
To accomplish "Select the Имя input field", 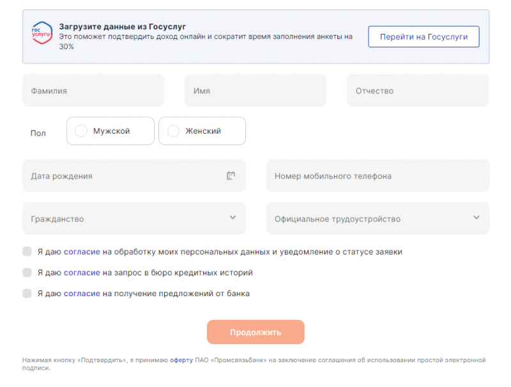I will pos(255,90).
